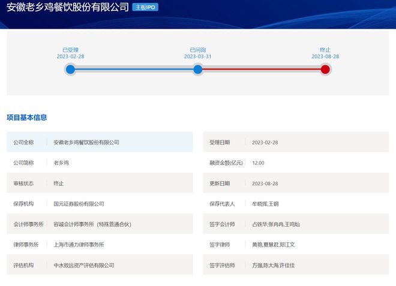Select the 项目基本信息 section heading
The width and height of the screenshot is (396, 286).
coord(27,118)
